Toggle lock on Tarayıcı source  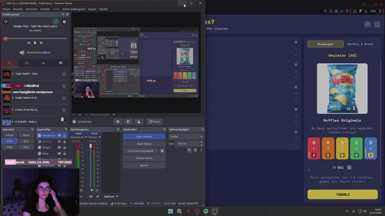tap(64, 147)
